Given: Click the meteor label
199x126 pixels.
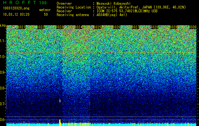Looking at the screenshot, I should [x=45, y=10].
